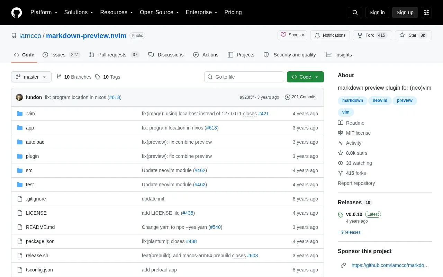Click the tags icon beside 10 Tags
The width and height of the screenshot is (443, 277).
98,77
